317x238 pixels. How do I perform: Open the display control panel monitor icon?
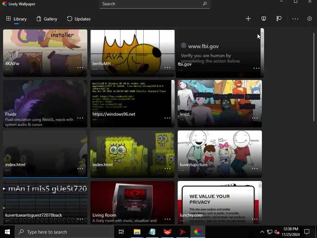tap(264, 19)
